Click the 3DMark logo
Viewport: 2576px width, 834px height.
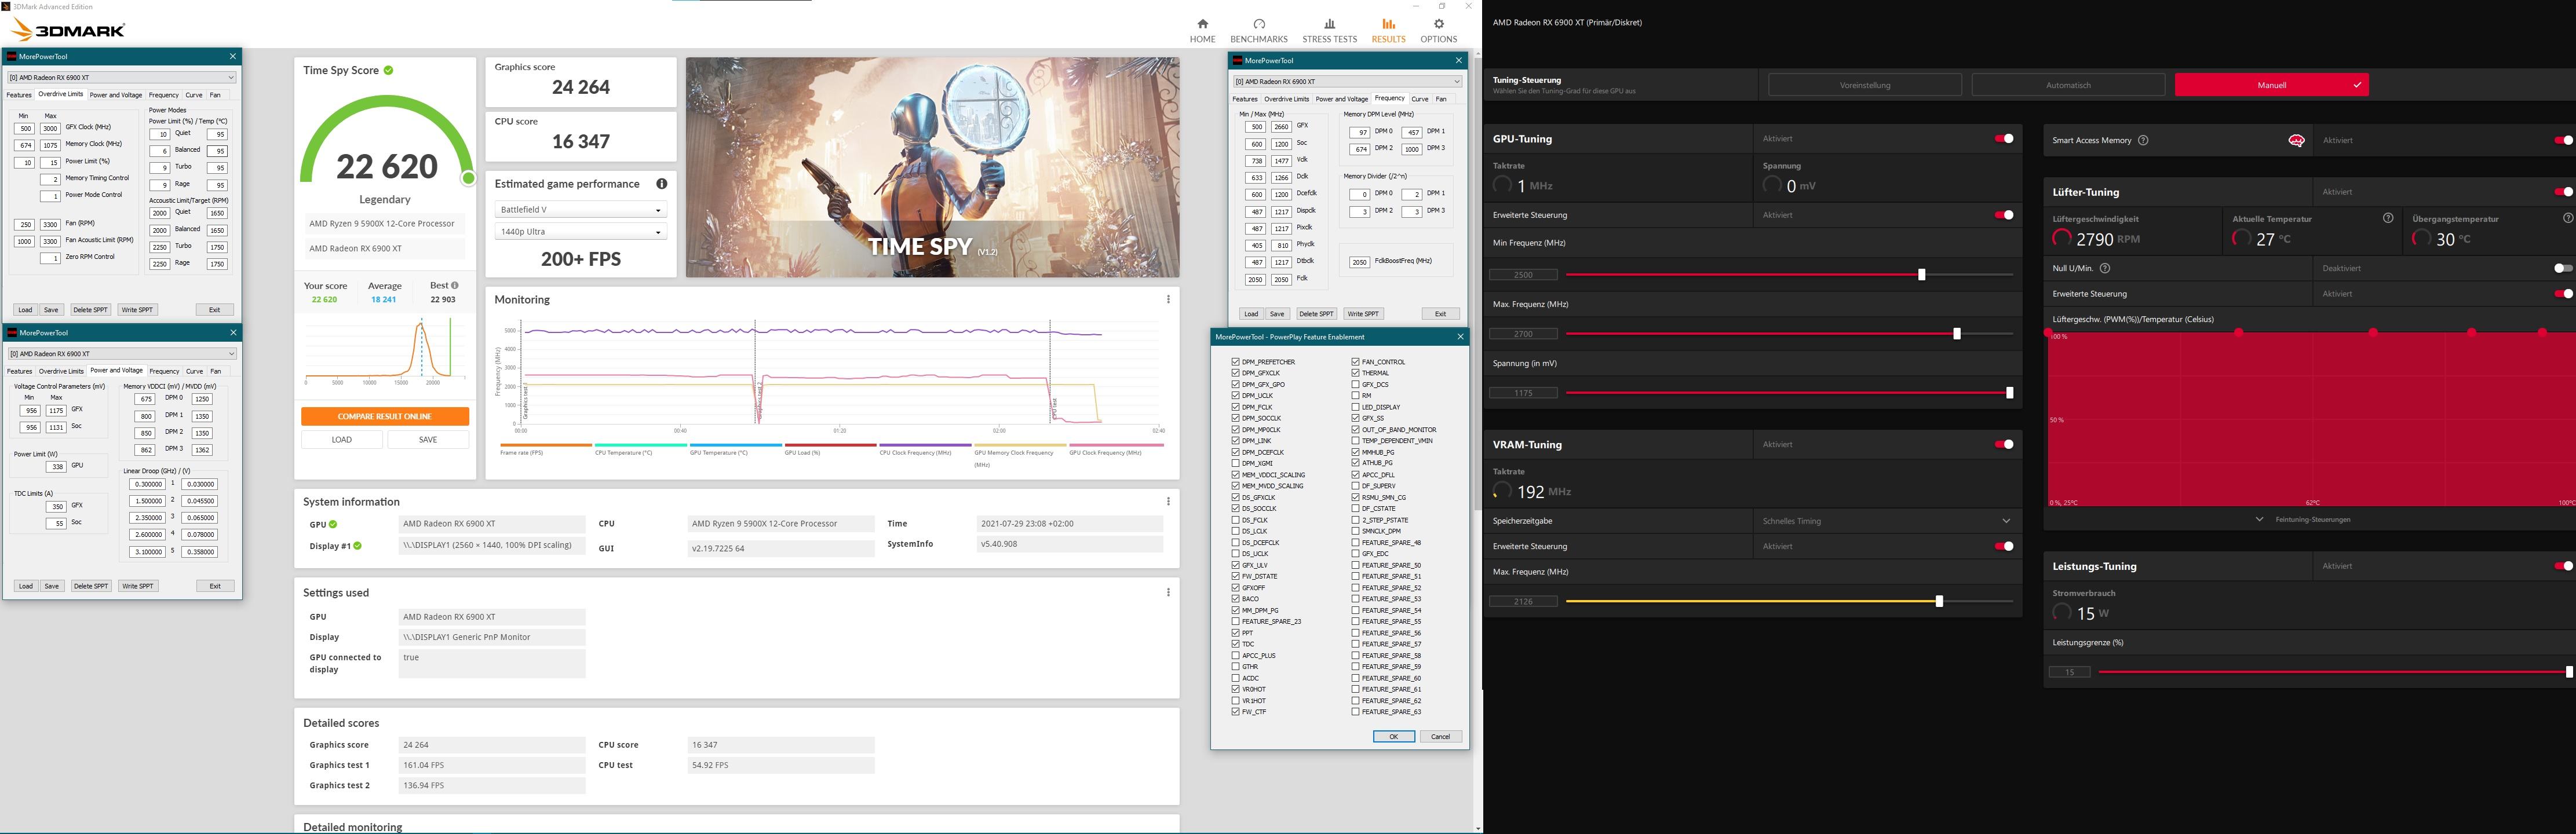pyautogui.click(x=68, y=30)
